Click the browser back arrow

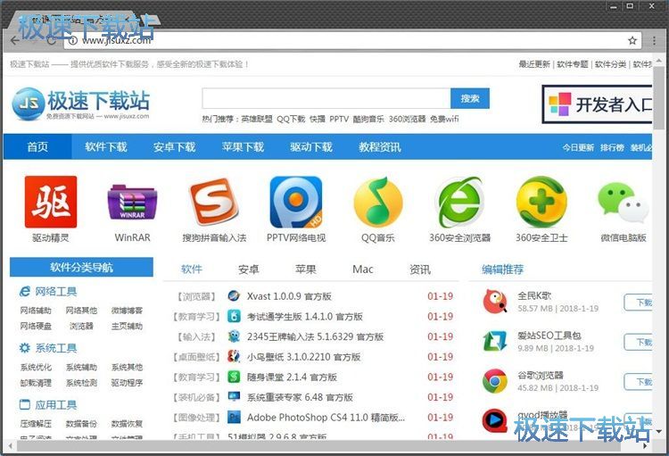pos(15,40)
